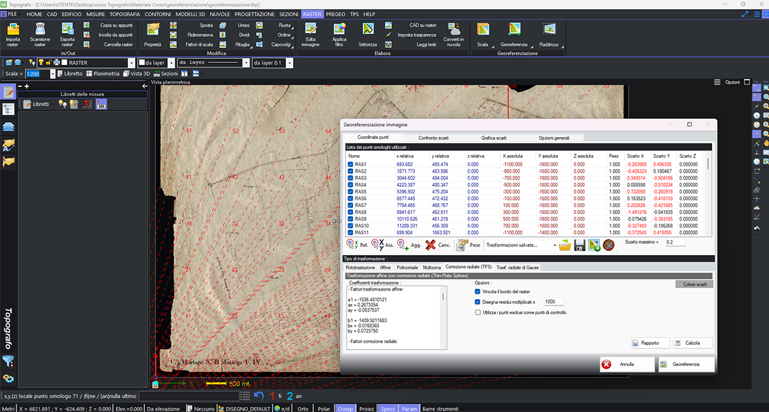The image size is (769, 412).
Task: Select the Affine transformation tab
Action: pos(385,267)
